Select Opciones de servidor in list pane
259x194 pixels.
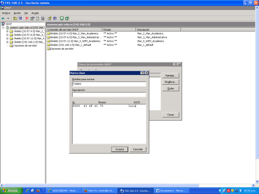coord(60,49)
